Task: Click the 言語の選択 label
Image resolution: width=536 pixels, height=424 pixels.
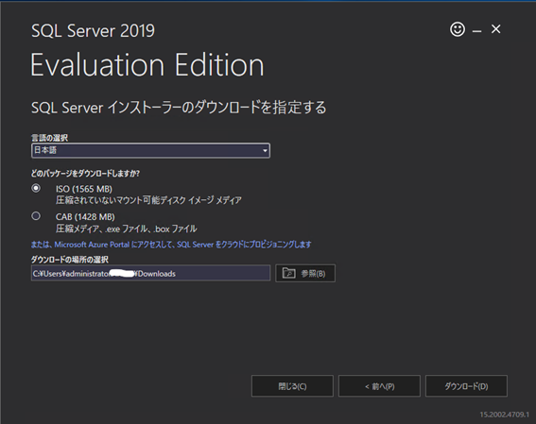Action: click(49, 138)
